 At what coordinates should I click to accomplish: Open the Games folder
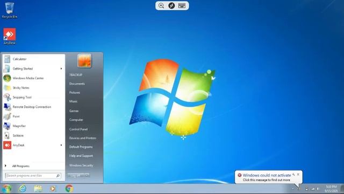coord(74,111)
